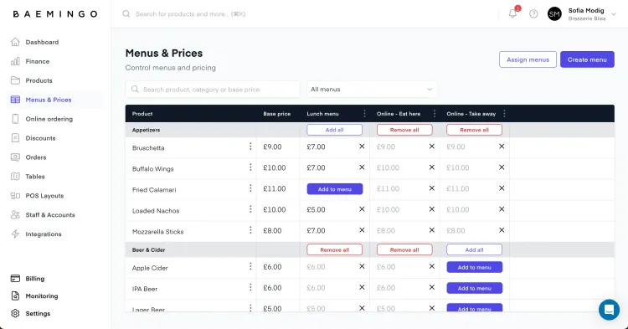The image size is (628, 329).
Task: Remove all Appetizers from Online - Take away
Action: [474, 130]
